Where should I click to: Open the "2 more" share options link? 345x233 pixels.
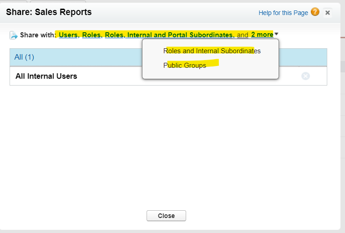[x=262, y=35]
